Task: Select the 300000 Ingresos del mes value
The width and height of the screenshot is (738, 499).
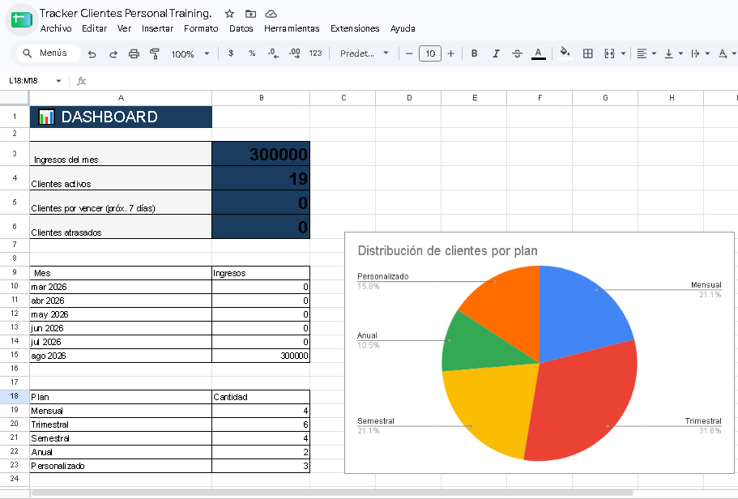Action: (261, 153)
